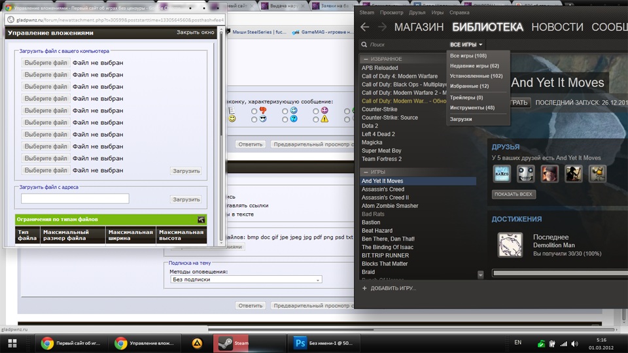The width and height of the screenshot is (628, 353).
Task: Click Загрузить next to the URL field
Action: coord(186,199)
